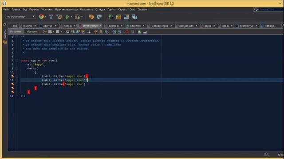This screenshot has width=284, height=159.
Task: Open the Проекты side panel tab
Action: 5,37
